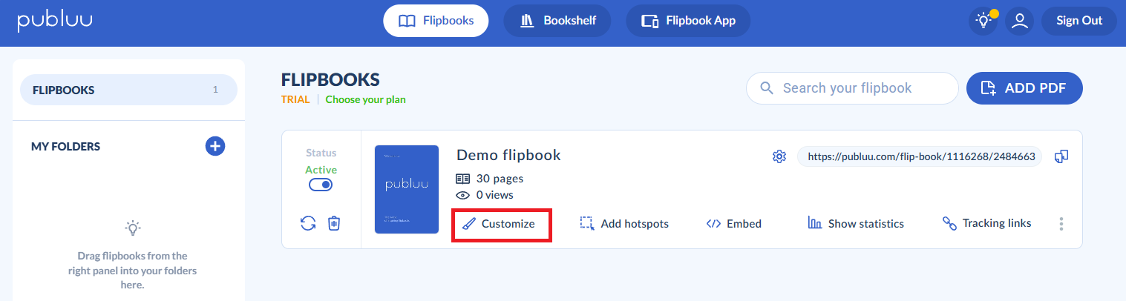Click the Choose your plan link
1126x301 pixels.
click(x=365, y=99)
